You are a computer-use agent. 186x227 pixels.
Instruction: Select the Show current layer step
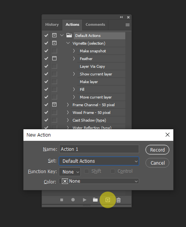click(101, 74)
